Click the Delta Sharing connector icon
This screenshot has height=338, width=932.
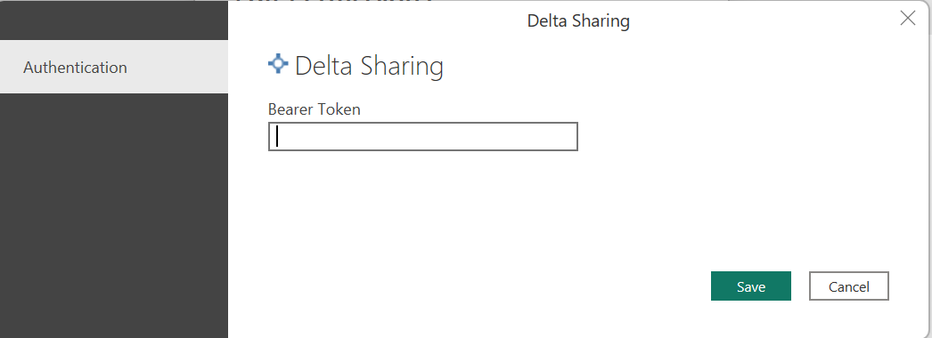278,63
